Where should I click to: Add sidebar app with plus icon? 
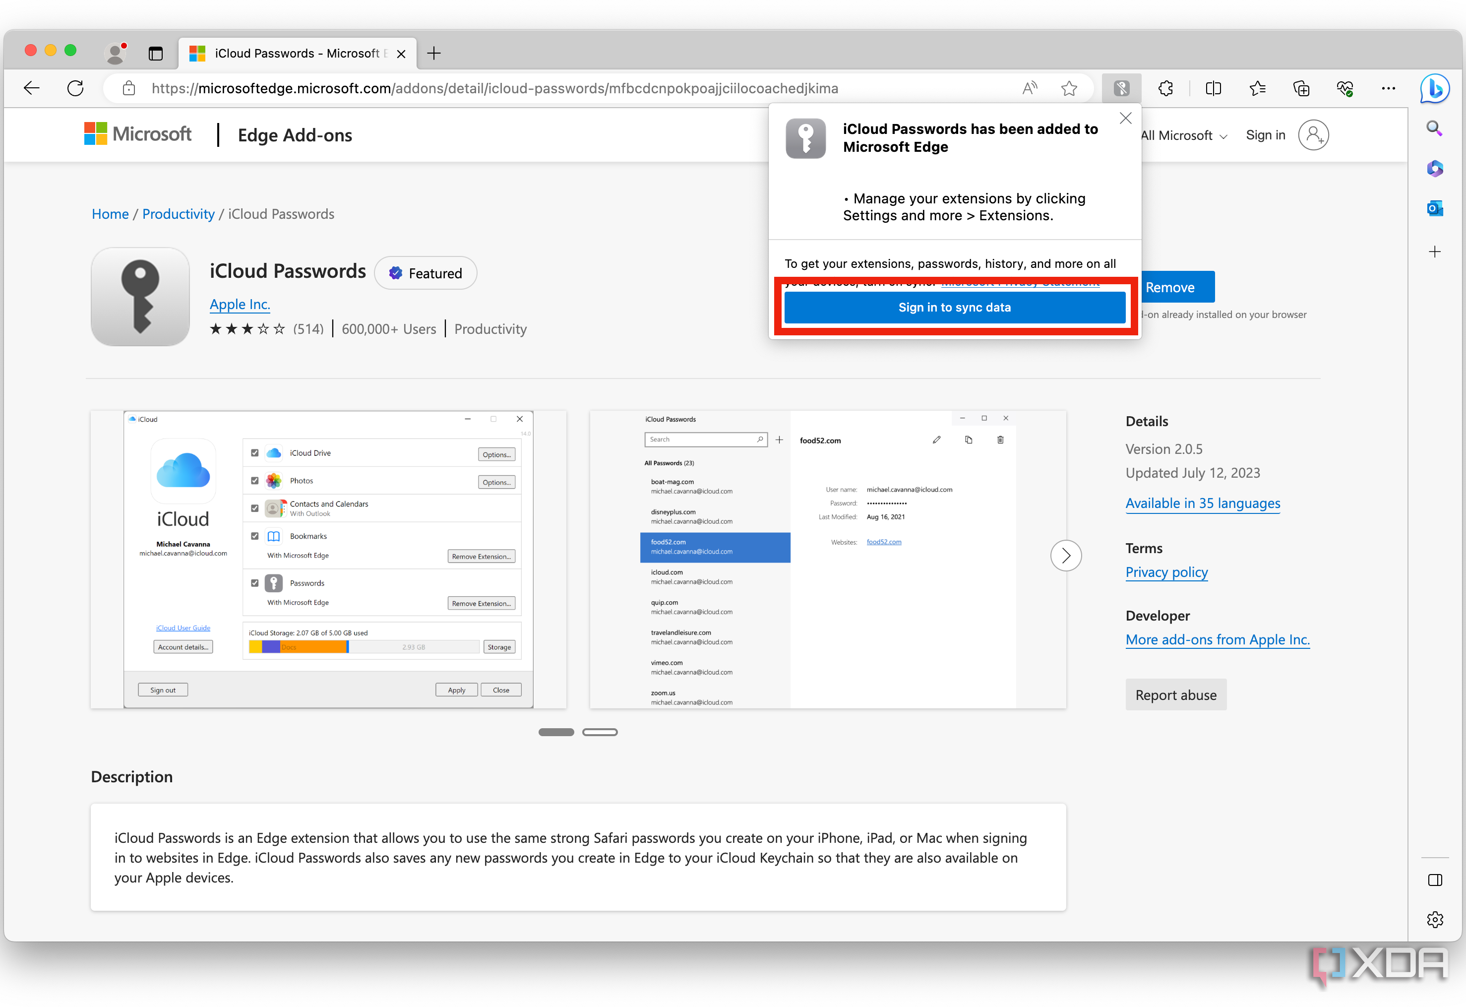point(1434,252)
